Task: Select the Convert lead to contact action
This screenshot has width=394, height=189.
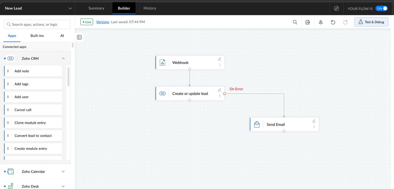Action: 33,136
